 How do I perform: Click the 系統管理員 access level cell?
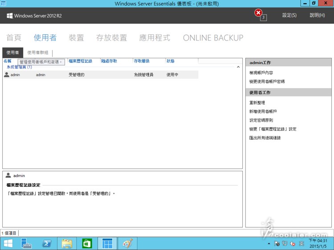click(143, 75)
